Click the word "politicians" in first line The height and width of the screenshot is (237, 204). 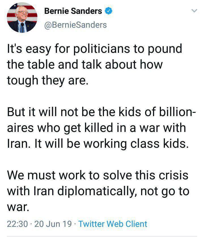click(102, 49)
